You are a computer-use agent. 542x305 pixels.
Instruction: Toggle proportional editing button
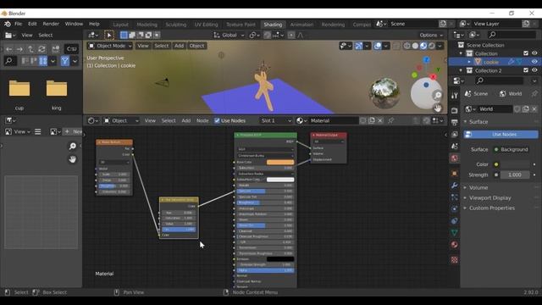pyautogui.click(x=291, y=35)
